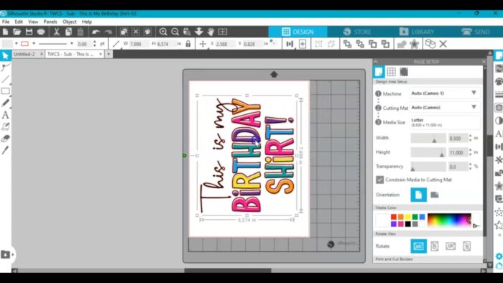
Task: Toggle Constrain Media to Cutting Mat checkbox
Action: point(379,180)
